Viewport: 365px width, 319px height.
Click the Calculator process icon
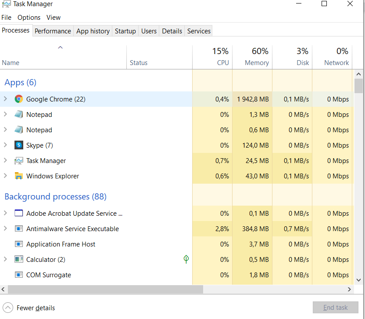pos(18,259)
